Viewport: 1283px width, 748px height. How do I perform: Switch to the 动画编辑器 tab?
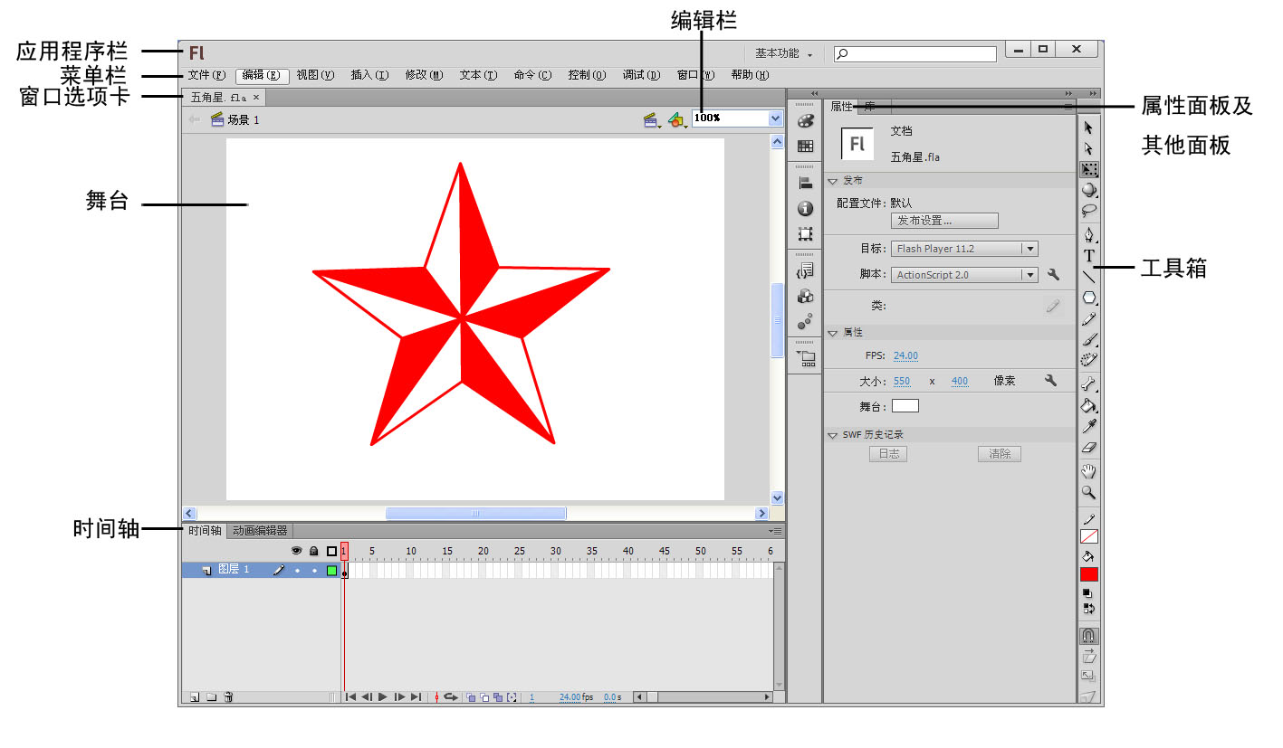[260, 531]
